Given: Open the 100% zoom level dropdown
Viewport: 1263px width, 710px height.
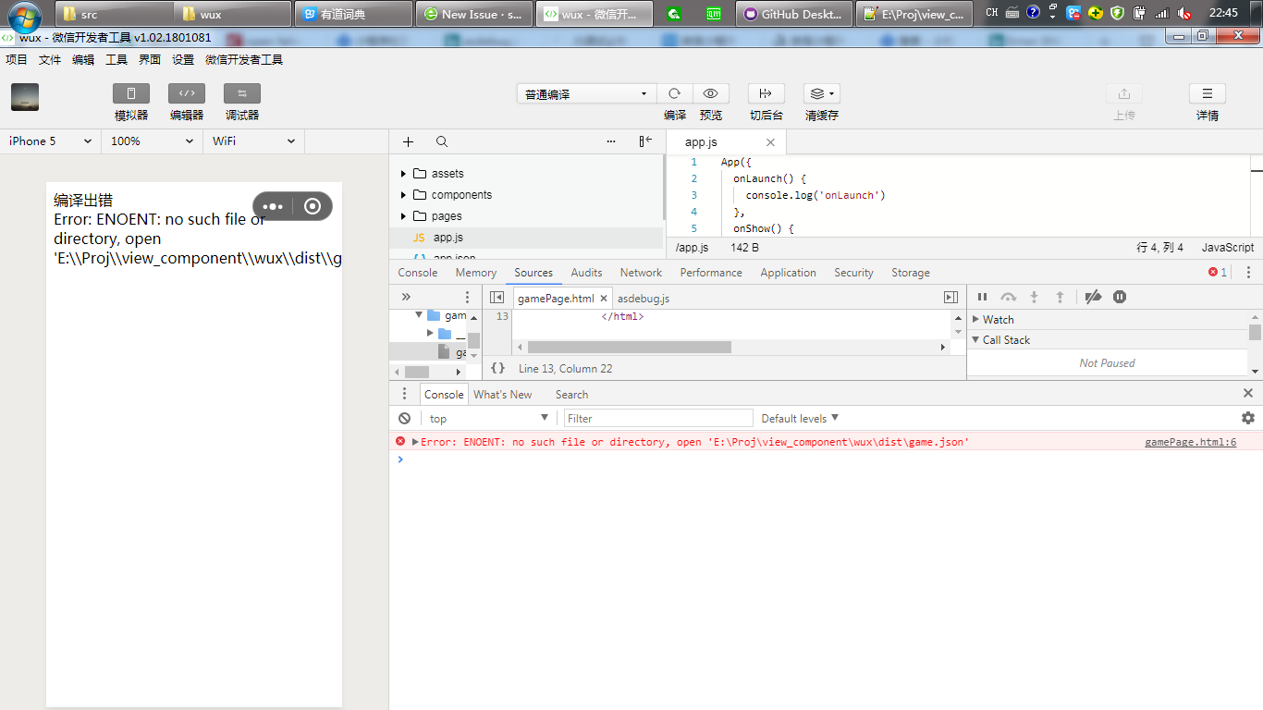Looking at the screenshot, I should pyautogui.click(x=152, y=141).
